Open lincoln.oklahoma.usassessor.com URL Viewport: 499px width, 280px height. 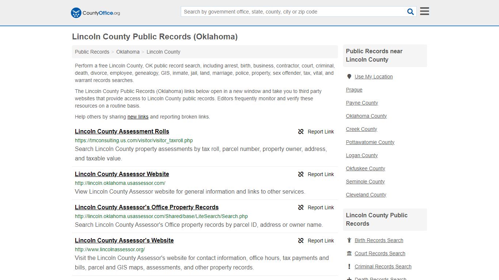(x=120, y=183)
